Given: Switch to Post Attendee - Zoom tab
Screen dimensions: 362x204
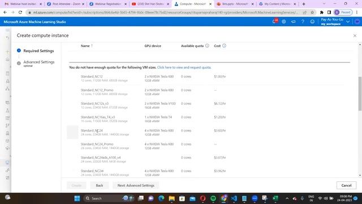Looking at the screenshot, I should [66, 4].
